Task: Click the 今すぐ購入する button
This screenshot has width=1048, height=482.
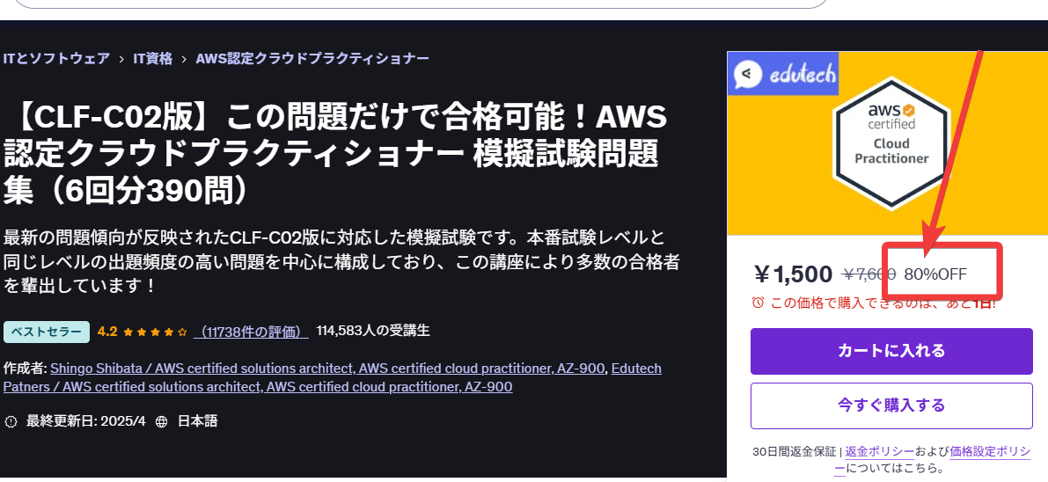Action: pyautogui.click(x=891, y=405)
